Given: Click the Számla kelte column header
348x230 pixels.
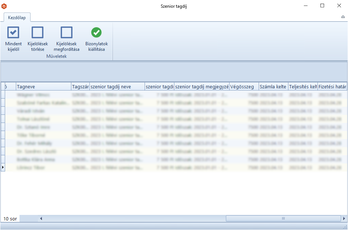Looking at the screenshot, I should click(x=273, y=87).
